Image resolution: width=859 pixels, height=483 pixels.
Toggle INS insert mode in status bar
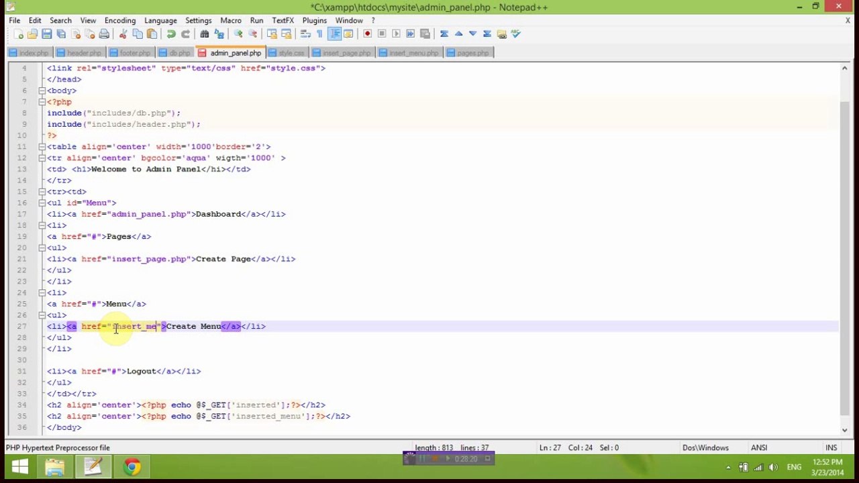831,447
